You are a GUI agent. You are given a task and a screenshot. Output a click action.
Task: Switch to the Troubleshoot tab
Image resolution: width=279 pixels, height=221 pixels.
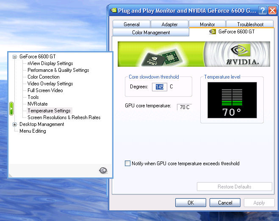pyautogui.click(x=250, y=25)
